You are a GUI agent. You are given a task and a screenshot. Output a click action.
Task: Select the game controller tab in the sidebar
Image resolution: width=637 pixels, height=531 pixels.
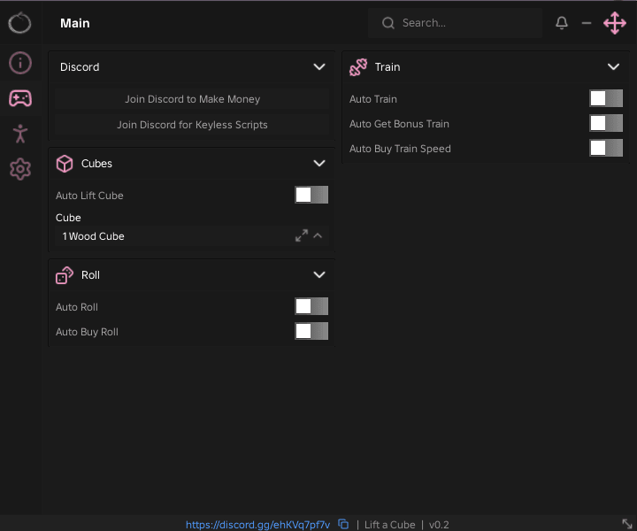[20, 98]
